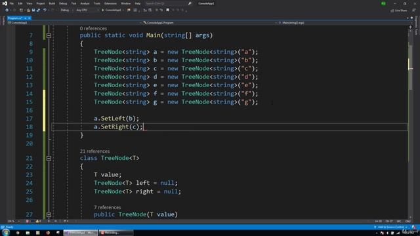This screenshot has width=420, height=236.
Task: Open the View menu
Action: [x=29, y=3]
